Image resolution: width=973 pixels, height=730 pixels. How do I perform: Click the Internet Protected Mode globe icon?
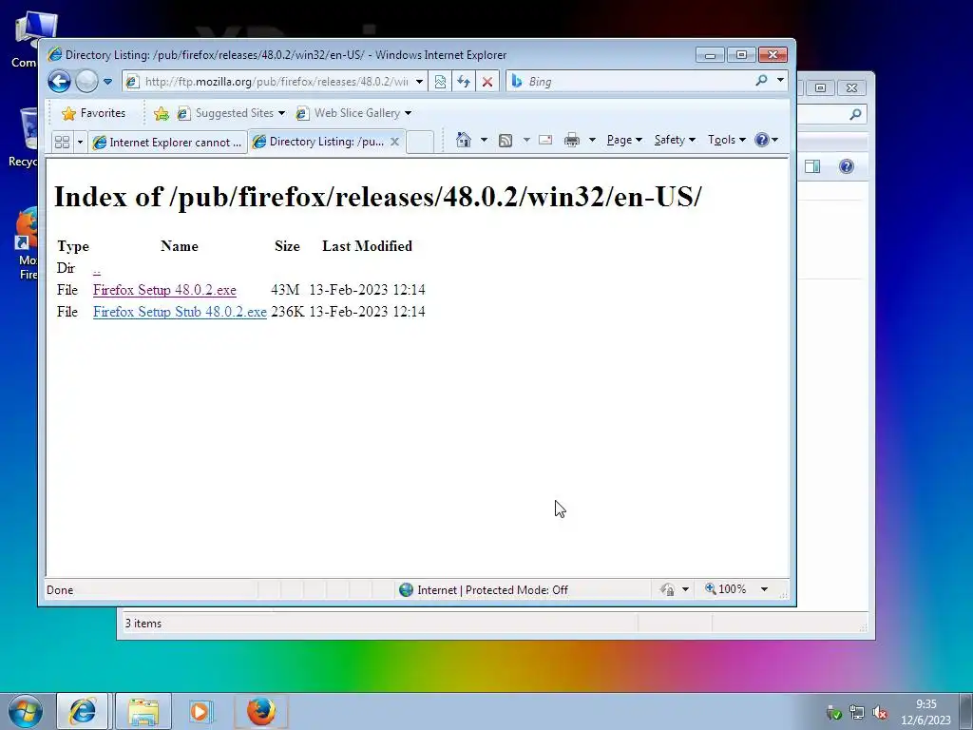(407, 589)
